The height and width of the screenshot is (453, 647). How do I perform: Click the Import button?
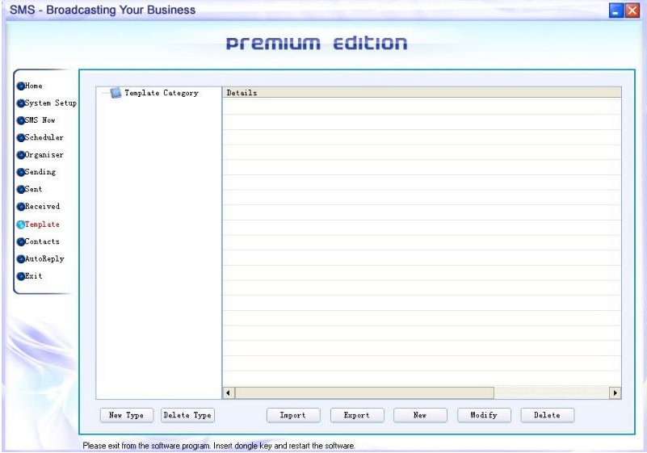(292, 415)
